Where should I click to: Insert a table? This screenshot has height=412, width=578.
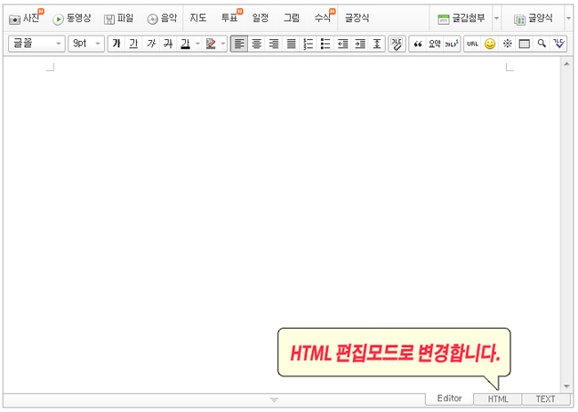tap(524, 44)
